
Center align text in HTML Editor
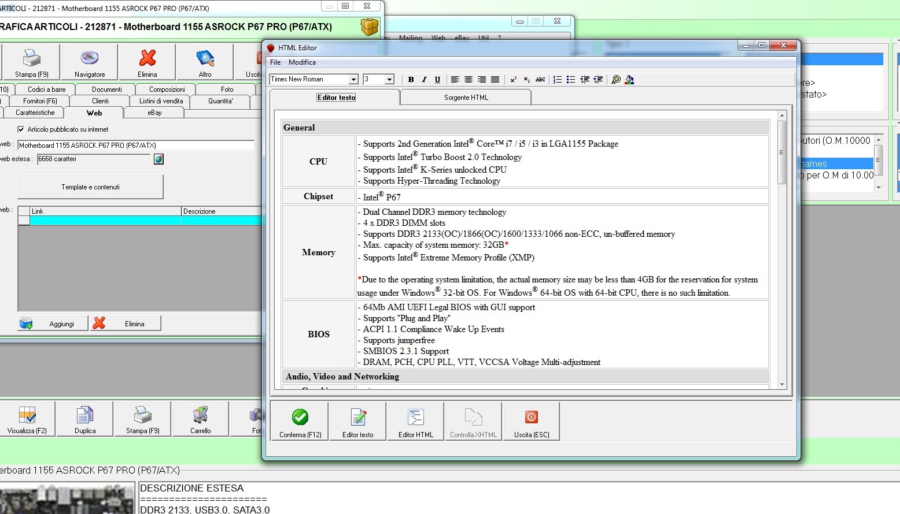[x=469, y=80]
